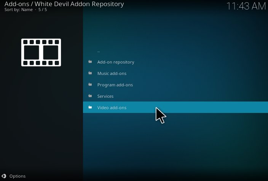Viewport: 268px width, 181px height.
Task: Click the folder icon beside Program add-ons
Action: pos(90,84)
